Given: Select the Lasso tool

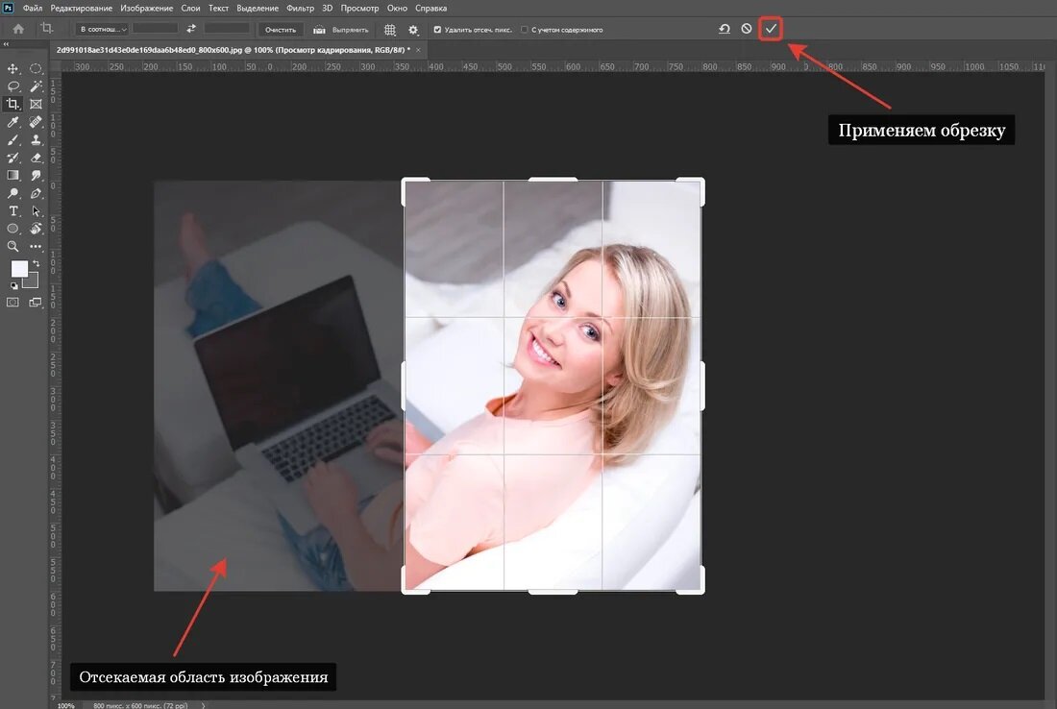Looking at the screenshot, I should 12,86.
